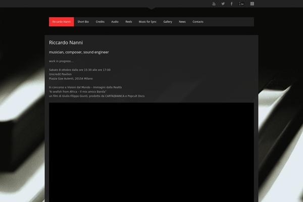Open the Credits menu item
This screenshot has width=303, height=202.
click(100, 22)
